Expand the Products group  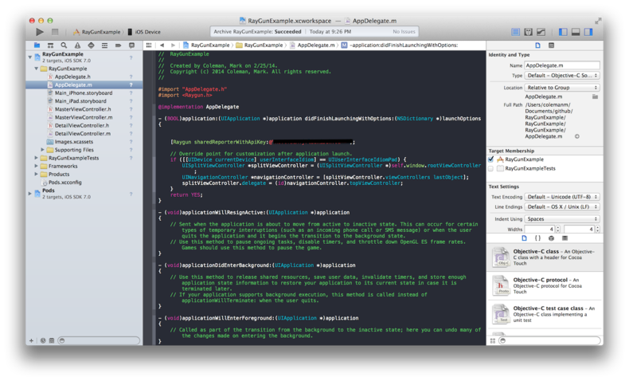click(37, 174)
